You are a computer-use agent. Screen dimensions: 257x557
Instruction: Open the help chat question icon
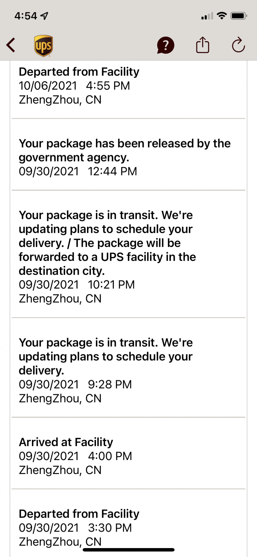click(165, 45)
